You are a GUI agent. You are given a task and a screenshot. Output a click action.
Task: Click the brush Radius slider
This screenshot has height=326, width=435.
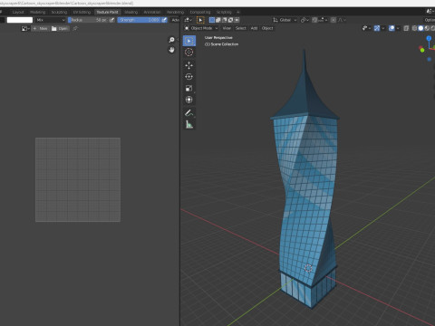(x=88, y=20)
